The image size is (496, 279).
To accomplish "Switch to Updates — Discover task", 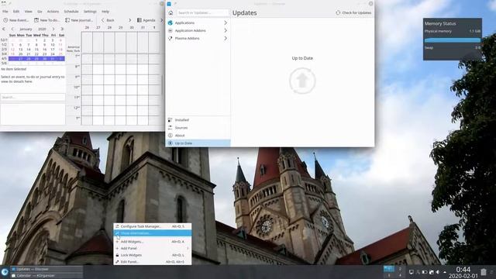I will tap(46, 269).
